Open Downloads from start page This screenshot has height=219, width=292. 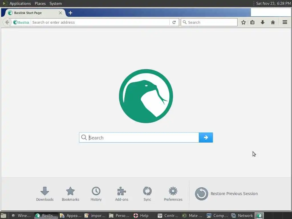pyautogui.click(x=45, y=194)
